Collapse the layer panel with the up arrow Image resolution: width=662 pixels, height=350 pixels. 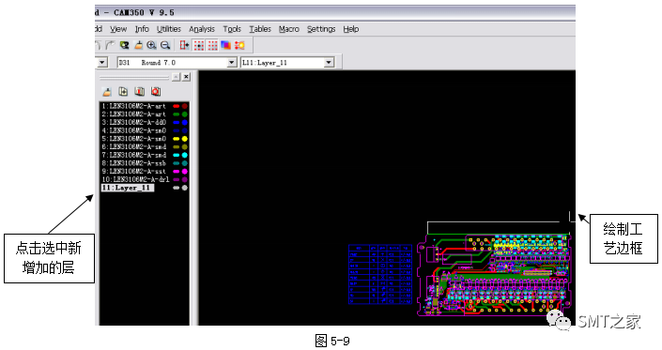[176, 77]
